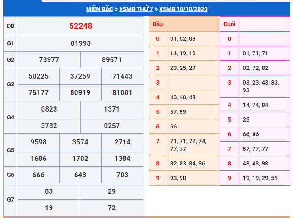Screen dimensions: 293x218
Task: Select Đuôi values 19, 19, 29, 59
Action: coord(260,178)
